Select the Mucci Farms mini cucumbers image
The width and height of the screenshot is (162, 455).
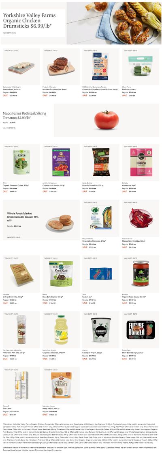141,67
